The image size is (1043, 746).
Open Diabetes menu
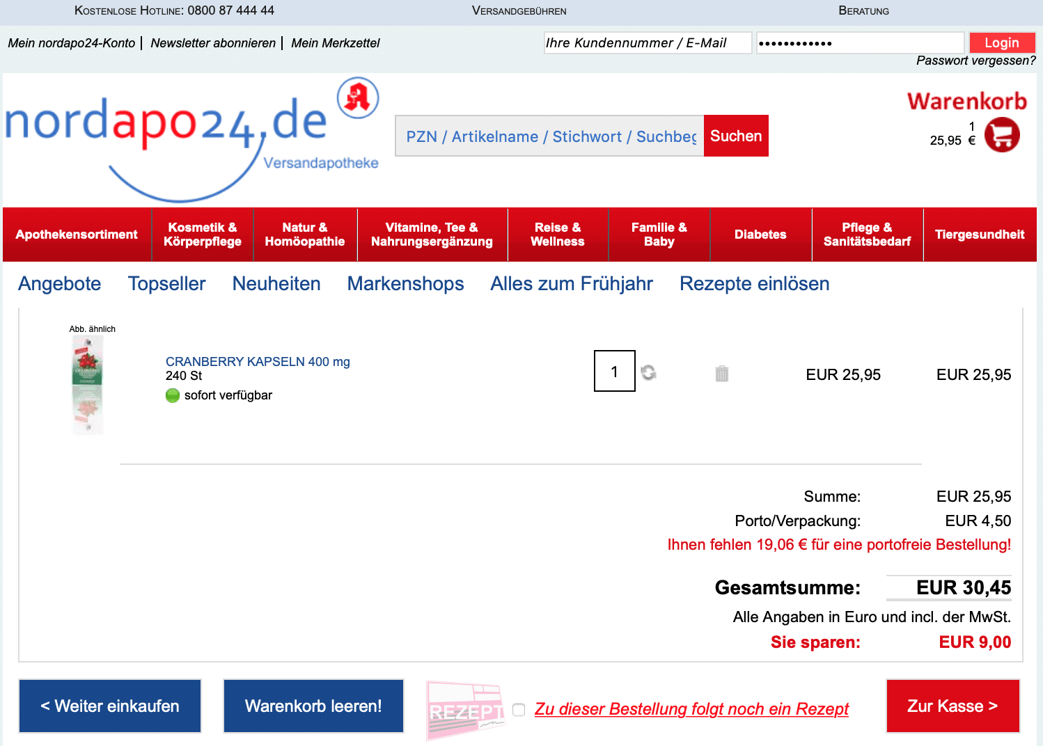(x=760, y=235)
